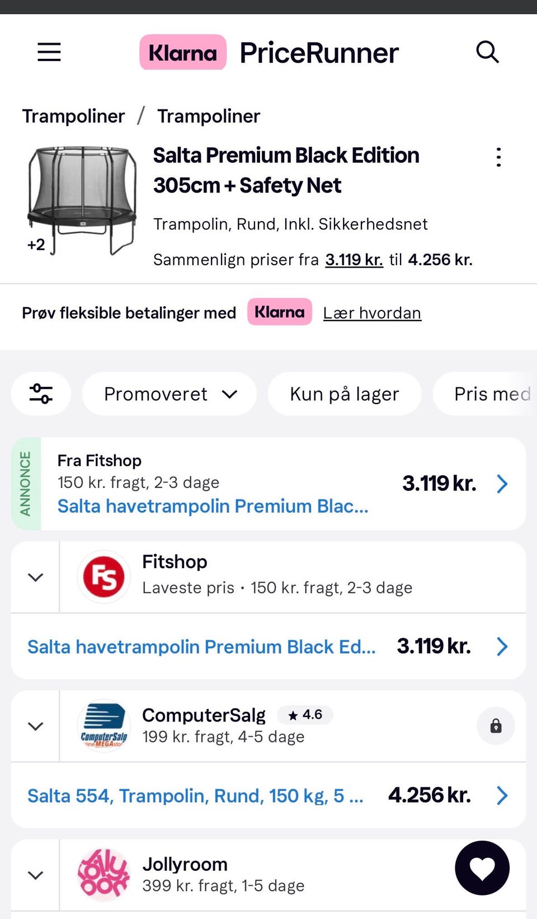Toggle the Kun på lager filter
Image resolution: width=537 pixels, height=919 pixels.
click(x=344, y=394)
